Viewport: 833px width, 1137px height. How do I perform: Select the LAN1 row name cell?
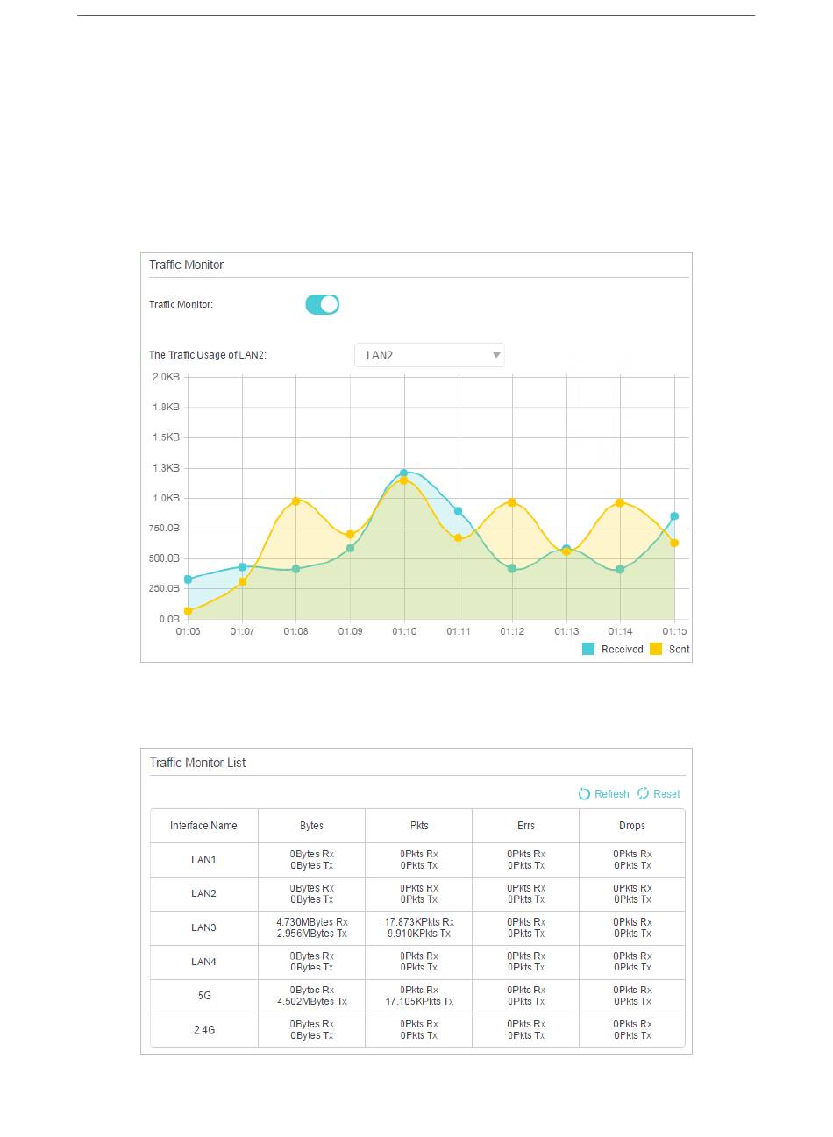click(x=203, y=860)
